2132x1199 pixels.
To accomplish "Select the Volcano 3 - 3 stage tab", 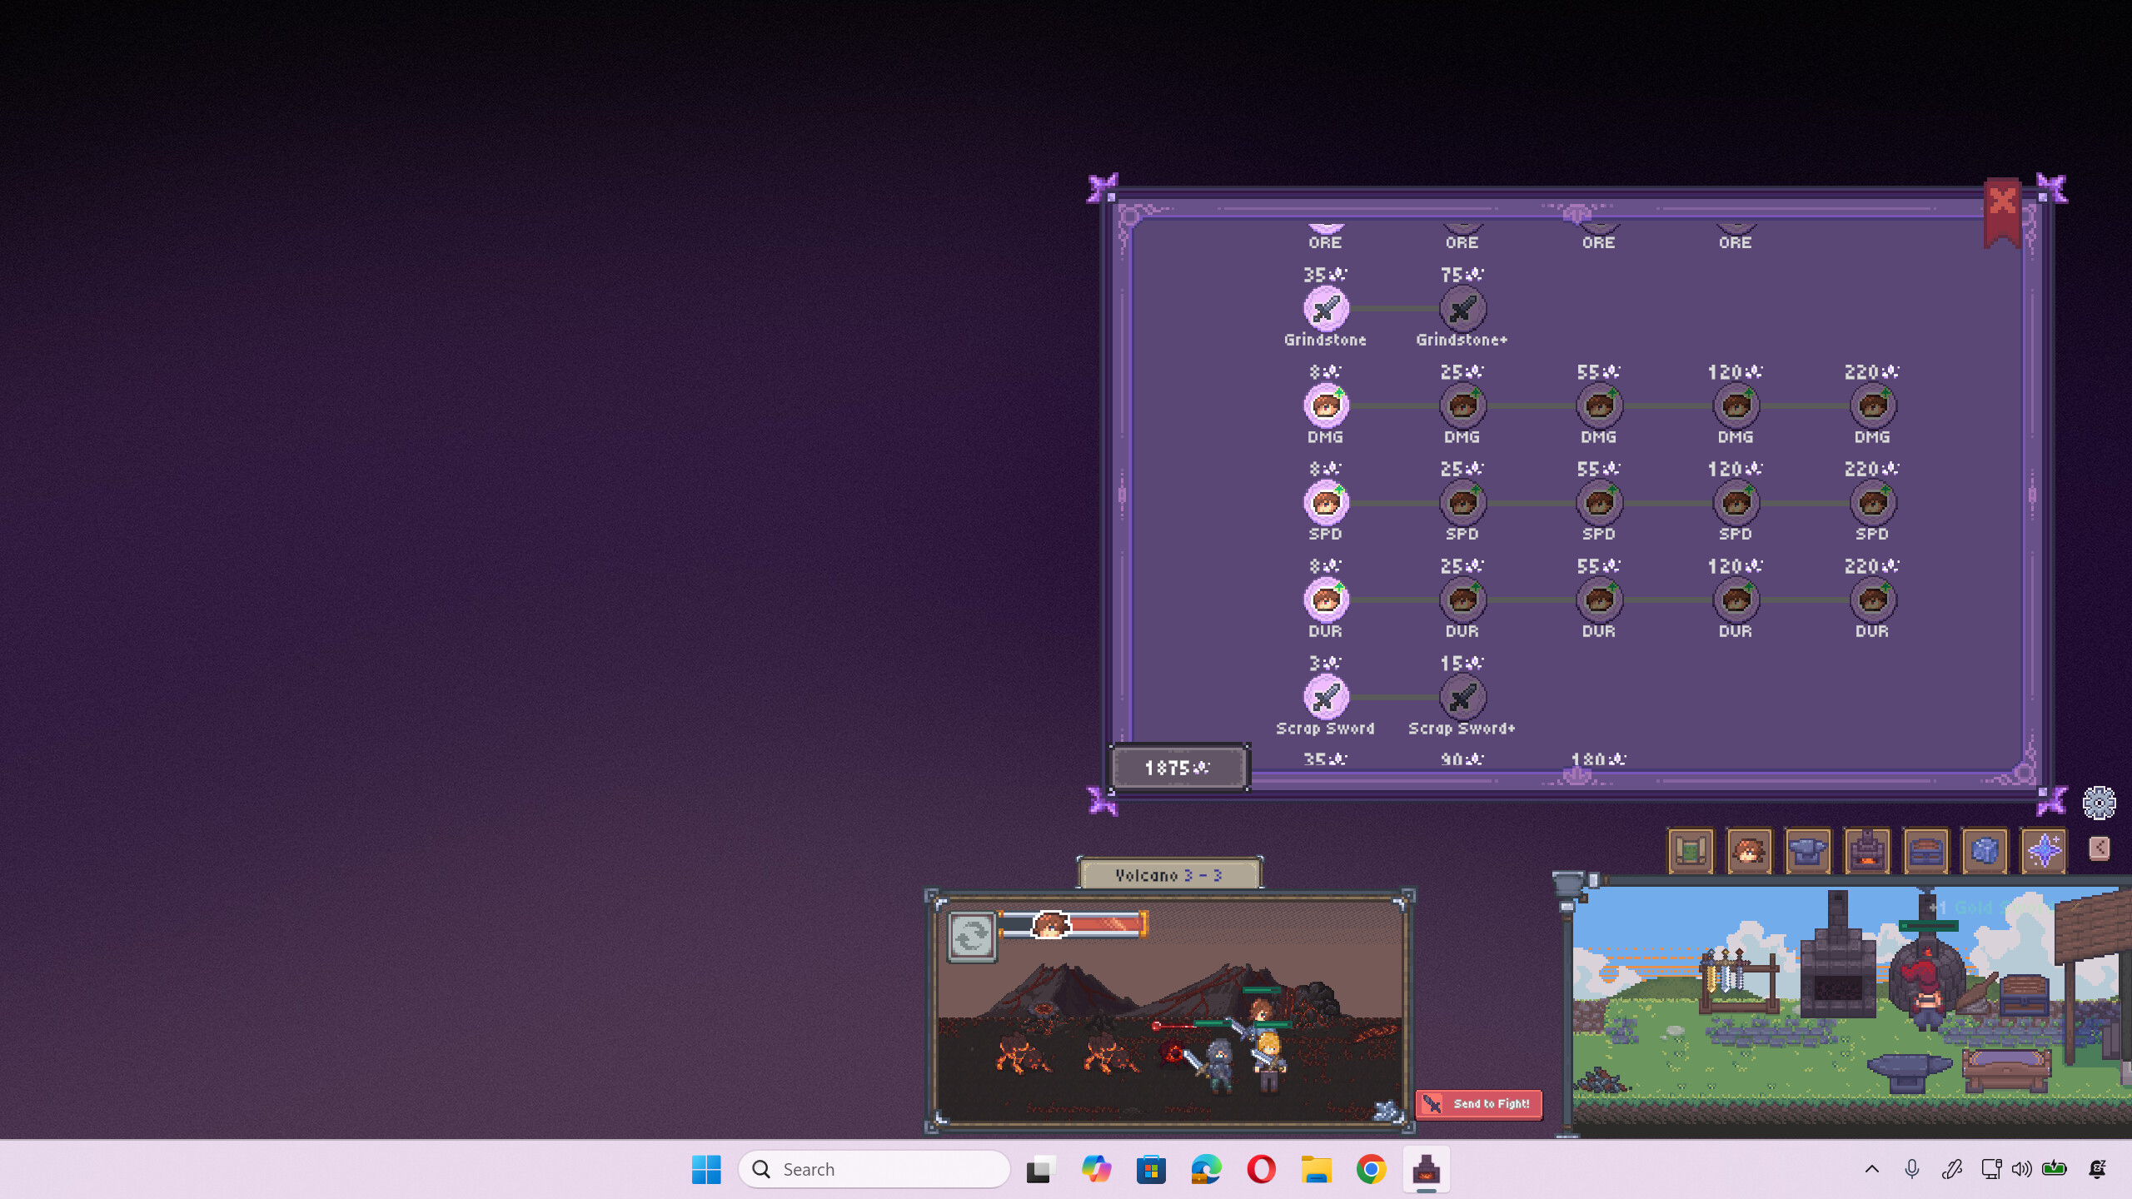I will (1169, 875).
